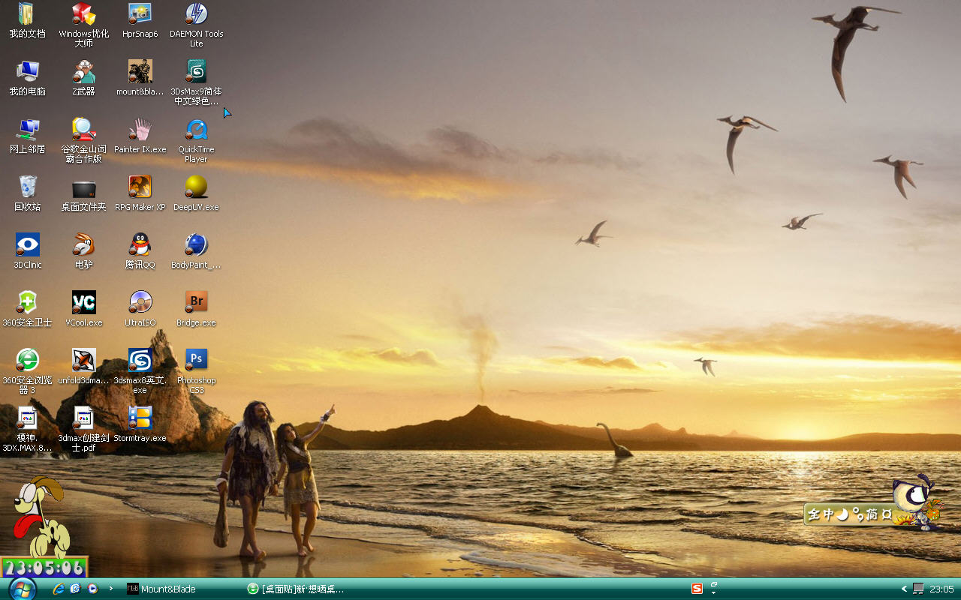Select the UltraISO disc icon
Screen dimensions: 961x600
click(x=140, y=309)
